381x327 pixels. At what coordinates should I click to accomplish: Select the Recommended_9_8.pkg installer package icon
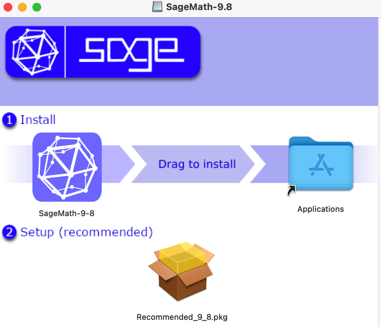(182, 271)
